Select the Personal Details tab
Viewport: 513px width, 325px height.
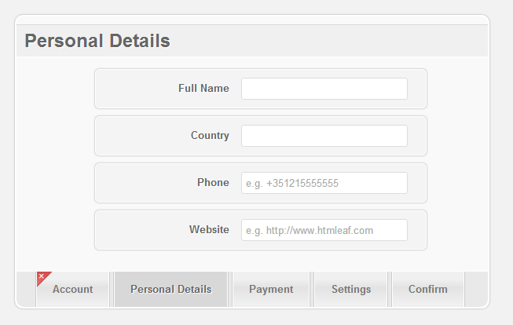tap(170, 290)
